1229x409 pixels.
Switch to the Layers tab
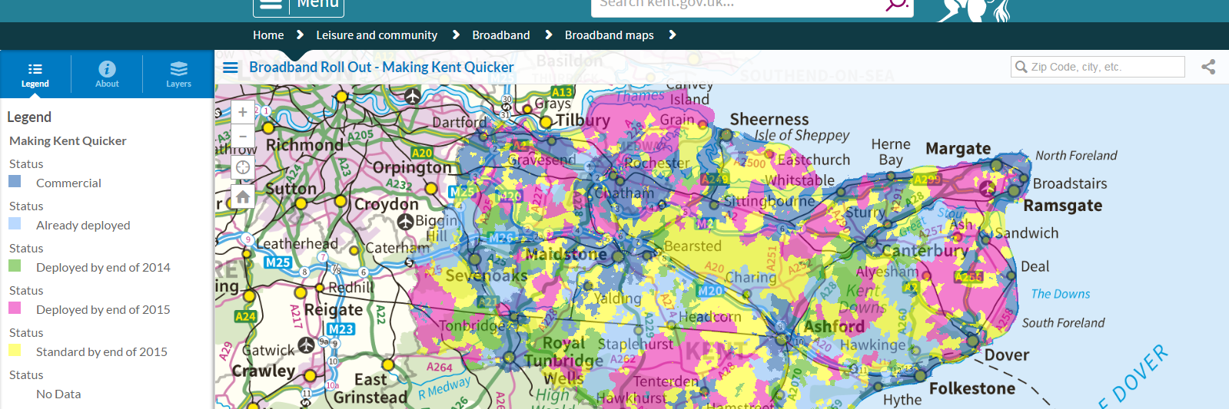pyautogui.click(x=178, y=74)
